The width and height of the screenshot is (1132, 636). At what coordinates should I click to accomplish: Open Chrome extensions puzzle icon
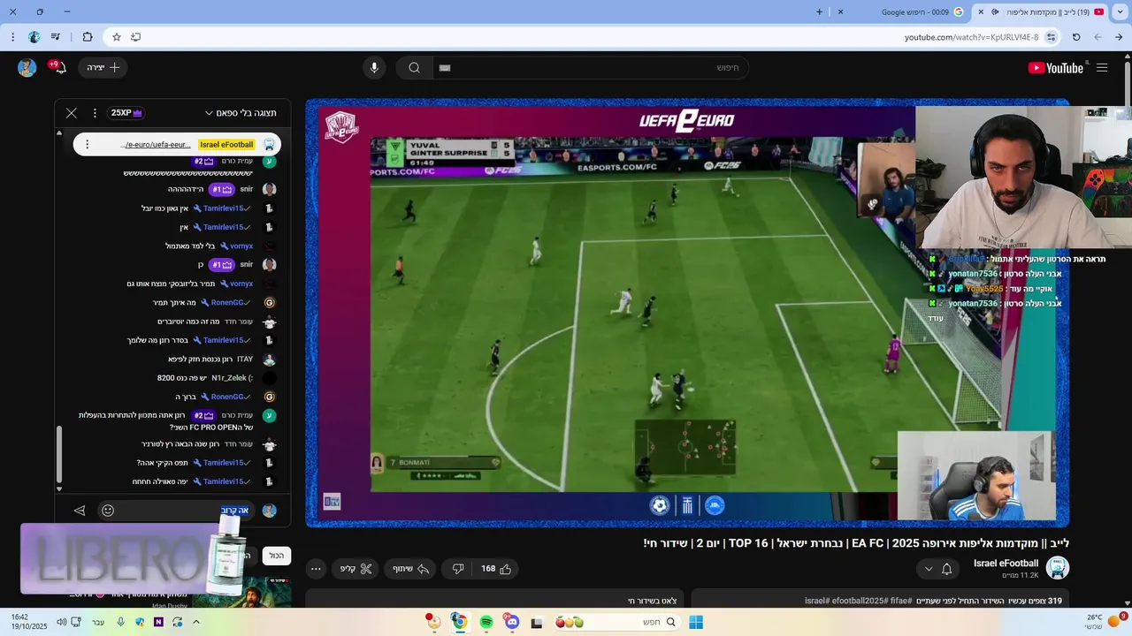(87, 37)
